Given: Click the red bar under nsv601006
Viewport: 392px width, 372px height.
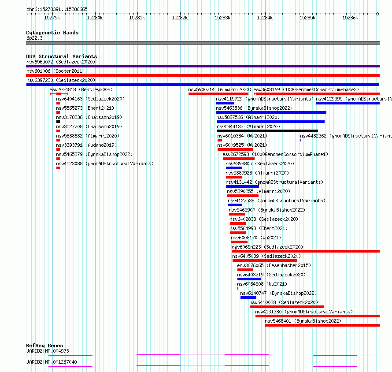Looking at the screenshot, I should tap(203, 75).
